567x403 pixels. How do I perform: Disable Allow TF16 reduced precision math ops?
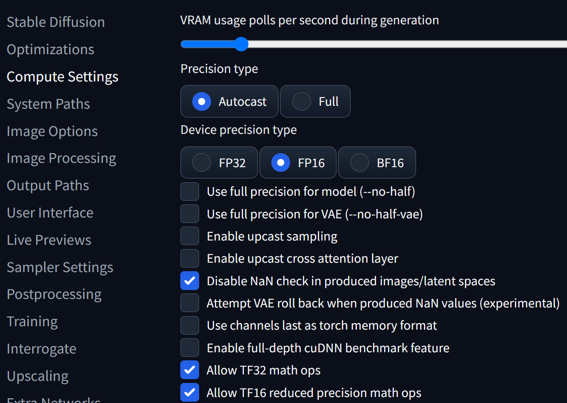coord(190,392)
